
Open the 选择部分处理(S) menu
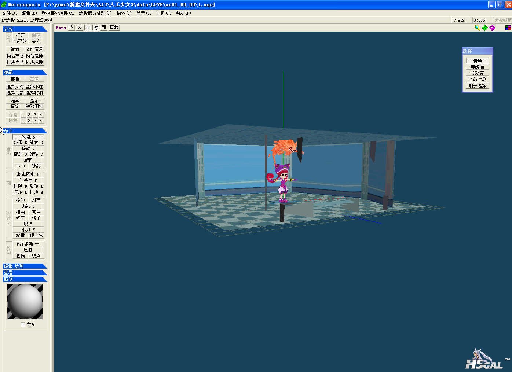click(x=95, y=13)
